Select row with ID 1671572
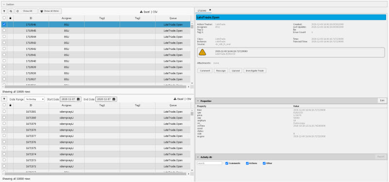 (x=96, y=166)
